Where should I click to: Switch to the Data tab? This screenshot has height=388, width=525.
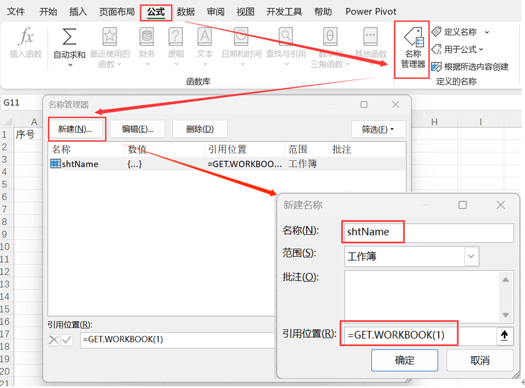[186, 11]
